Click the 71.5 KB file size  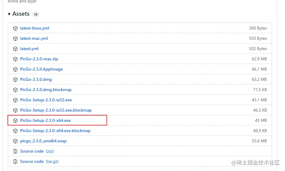260,90
